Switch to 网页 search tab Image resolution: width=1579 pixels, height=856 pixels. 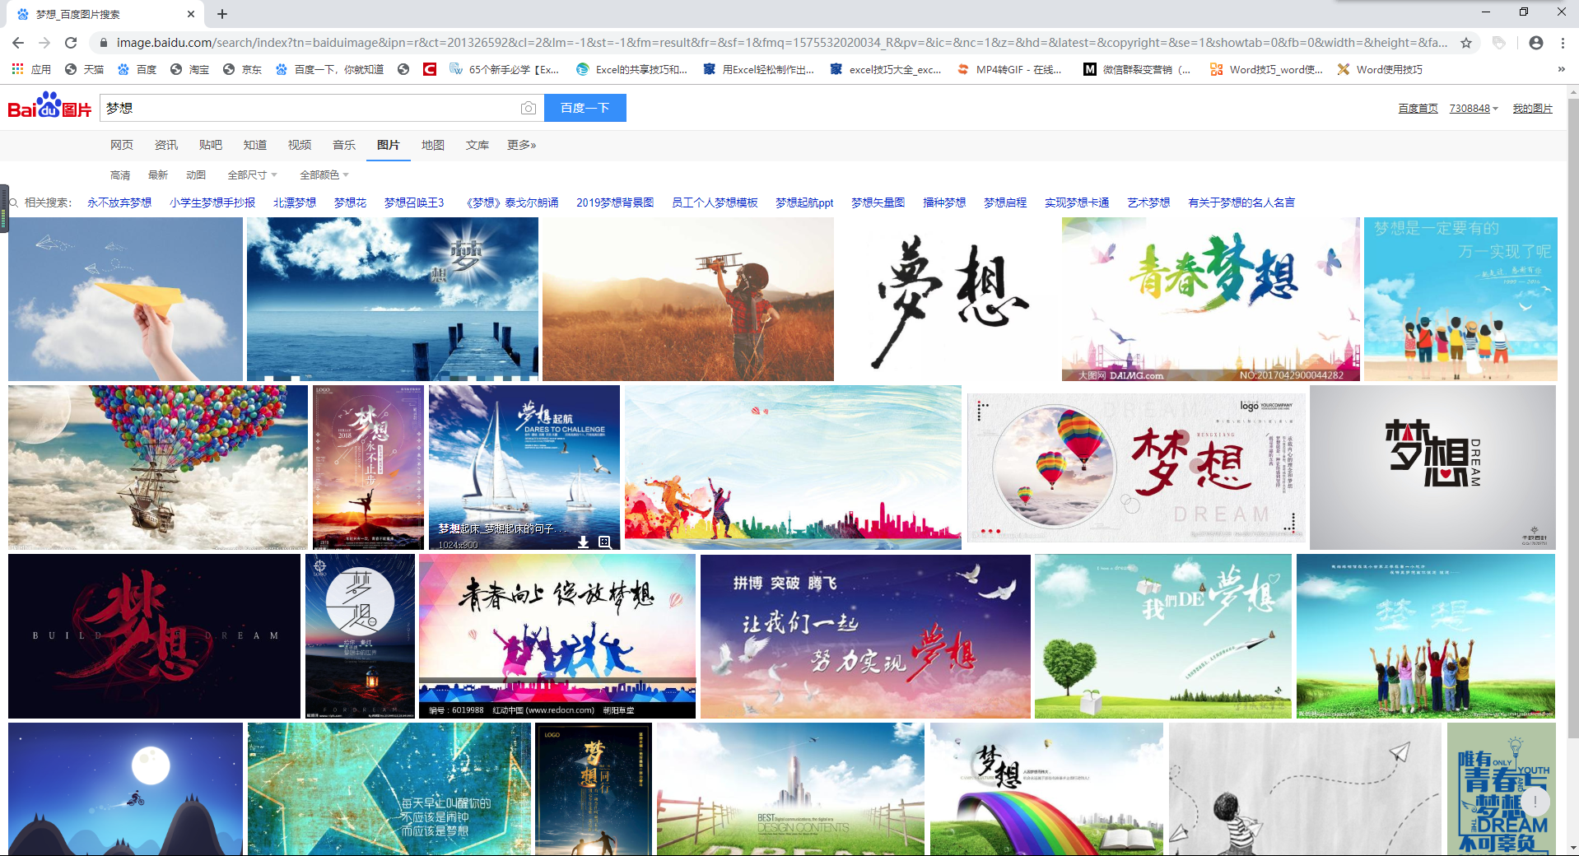(122, 145)
